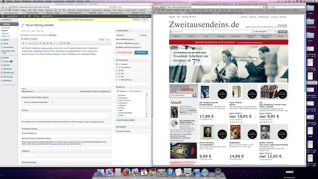Open Optionen screen options dropdown

coord(137,19)
